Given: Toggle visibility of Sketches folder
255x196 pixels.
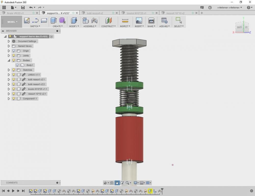Looking at the screenshot, I should click(x=14, y=70).
